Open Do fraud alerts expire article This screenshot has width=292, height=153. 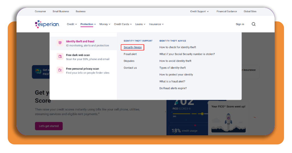173,88
